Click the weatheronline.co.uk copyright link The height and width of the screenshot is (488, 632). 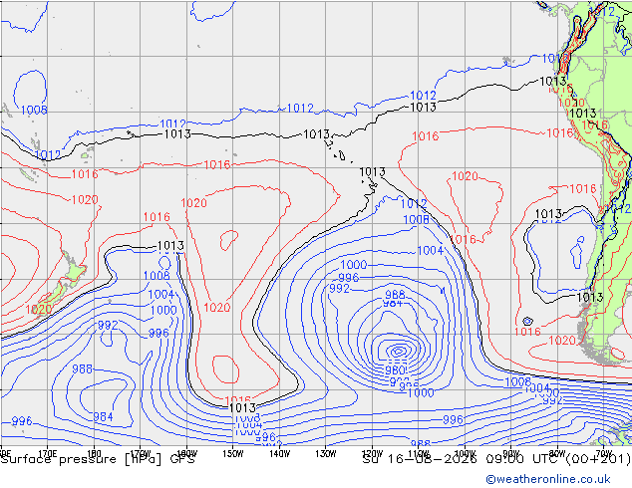[x=548, y=479]
